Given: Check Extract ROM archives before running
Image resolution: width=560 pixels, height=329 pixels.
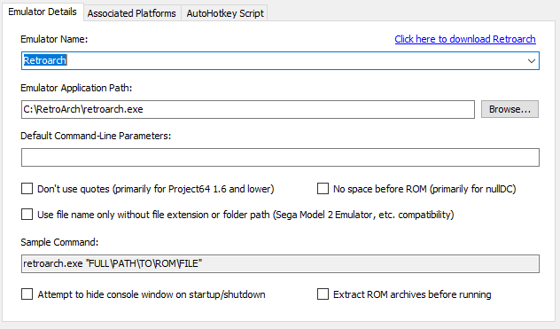Looking at the screenshot, I should [x=323, y=294].
